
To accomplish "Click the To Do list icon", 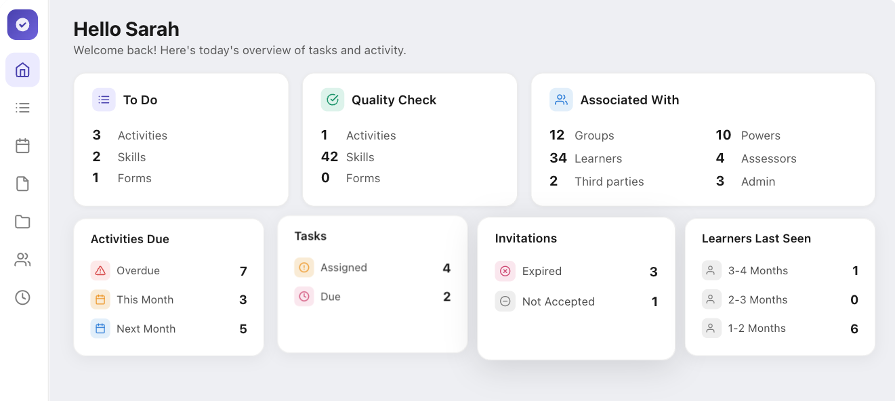I will point(104,100).
